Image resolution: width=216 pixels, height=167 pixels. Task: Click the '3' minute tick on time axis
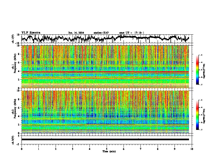[73, 149]
